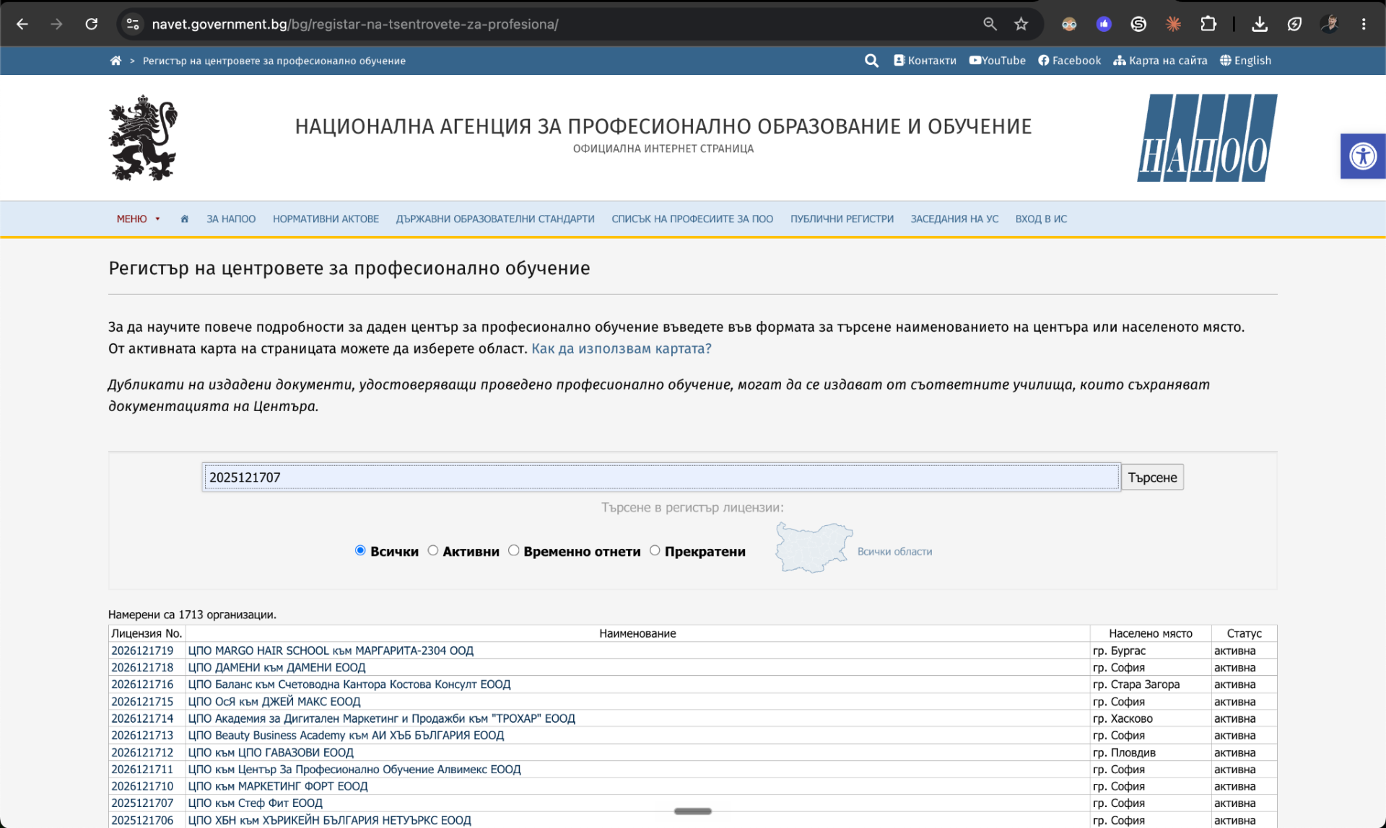The height and width of the screenshot is (828, 1386).
Task: Click the Търсене search button
Action: pos(1152,477)
